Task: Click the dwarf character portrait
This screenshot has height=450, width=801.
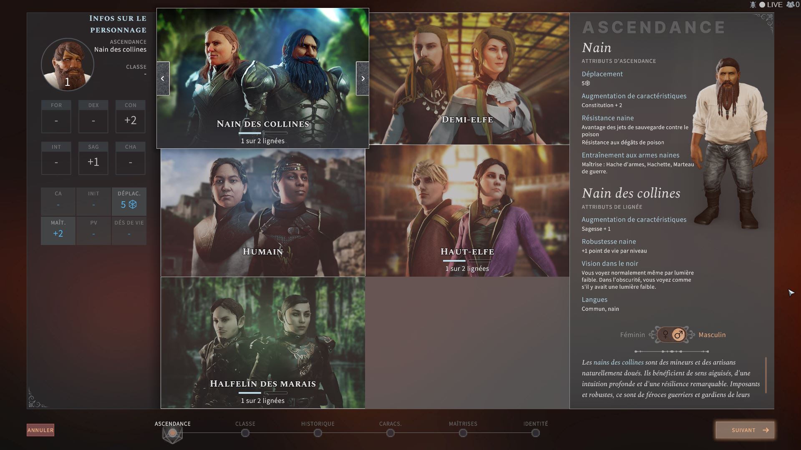Action: pyautogui.click(x=68, y=64)
